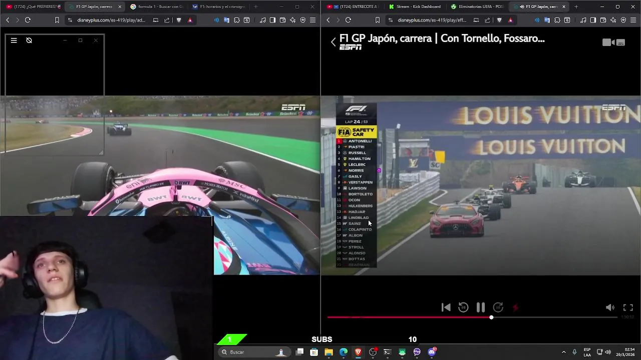Share page from left browser address bar
The image size is (641, 360).
click(x=167, y=20)
